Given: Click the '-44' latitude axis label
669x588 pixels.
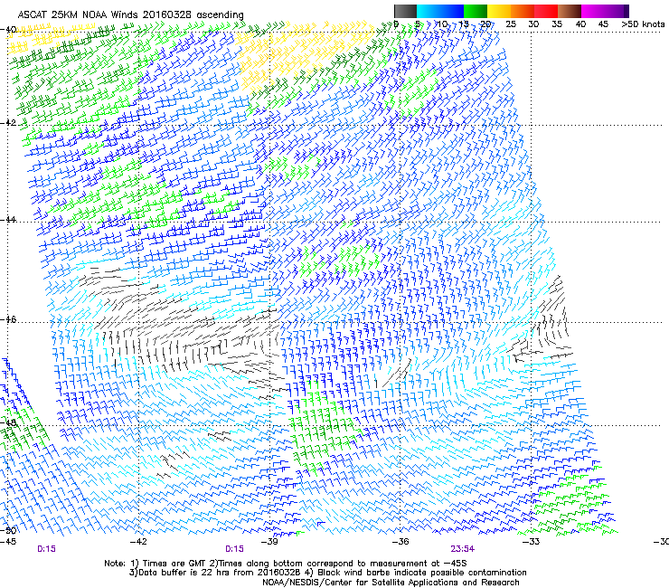Looking at the screenshot, I should point(8,220).
